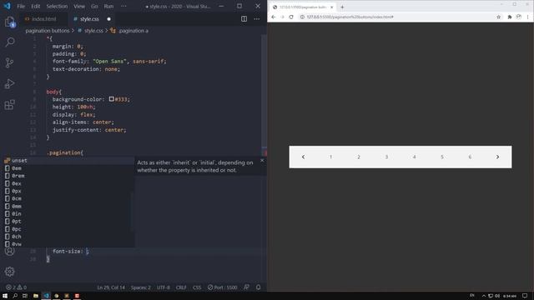Open the Manage gear icon

point(9,272)
